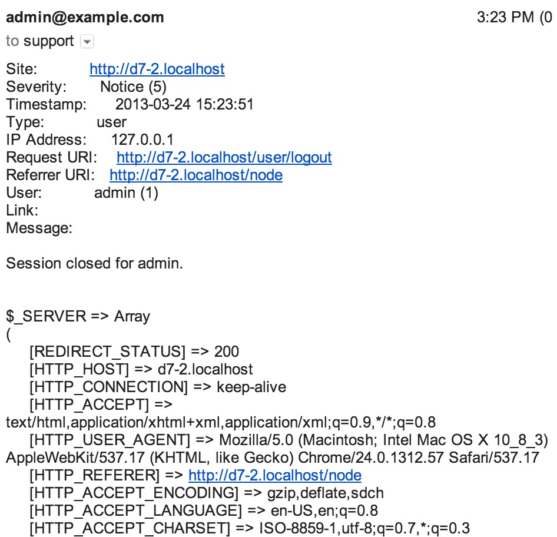Click the Severity Notice (5) value
This screenshot has width=557, height=537.
pyautogui.click(x=133, y=87)
